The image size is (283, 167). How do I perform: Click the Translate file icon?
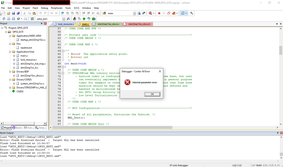(x=4, y=19)
